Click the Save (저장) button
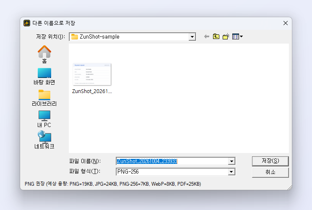Viewport: 312px width, 210px height. (x=270, y=161)
